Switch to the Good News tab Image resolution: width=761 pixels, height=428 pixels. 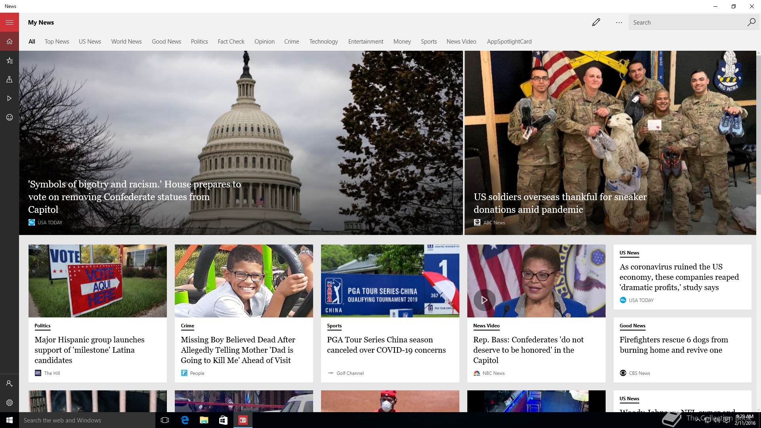pos(166,42)
